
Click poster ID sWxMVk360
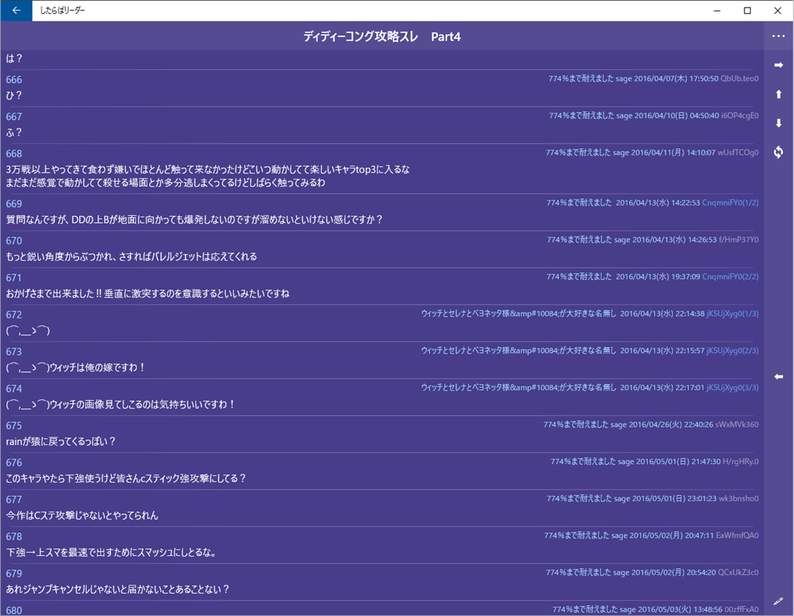[x=737, y=424]
